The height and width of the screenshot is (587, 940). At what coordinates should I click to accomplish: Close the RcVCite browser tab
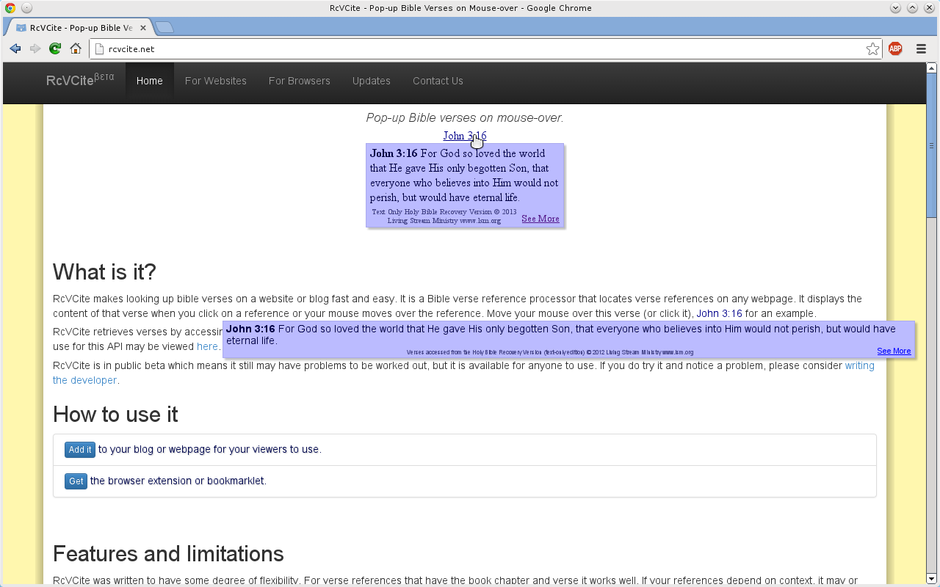click(143, 28)
